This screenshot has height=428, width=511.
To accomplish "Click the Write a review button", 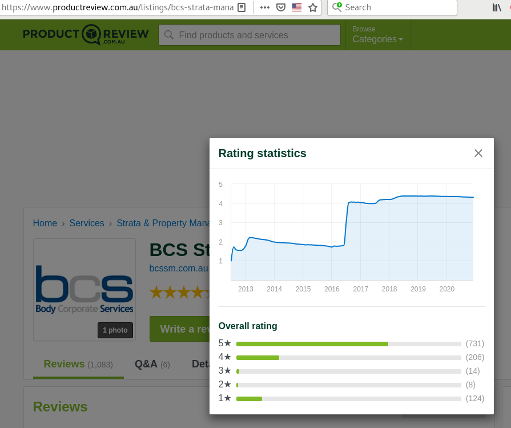I will 180,329.
